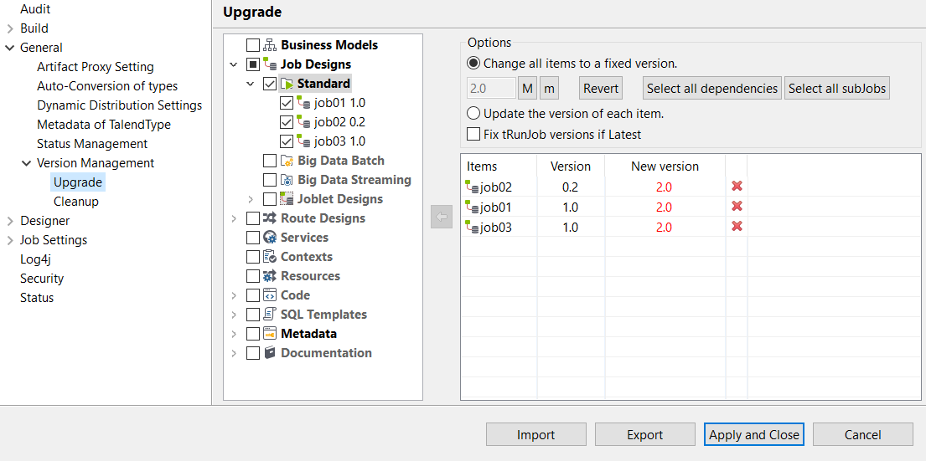This screenshot has width=926, height=461.
Task: Click the Services gear icon in tree
Action: [270, 238]
